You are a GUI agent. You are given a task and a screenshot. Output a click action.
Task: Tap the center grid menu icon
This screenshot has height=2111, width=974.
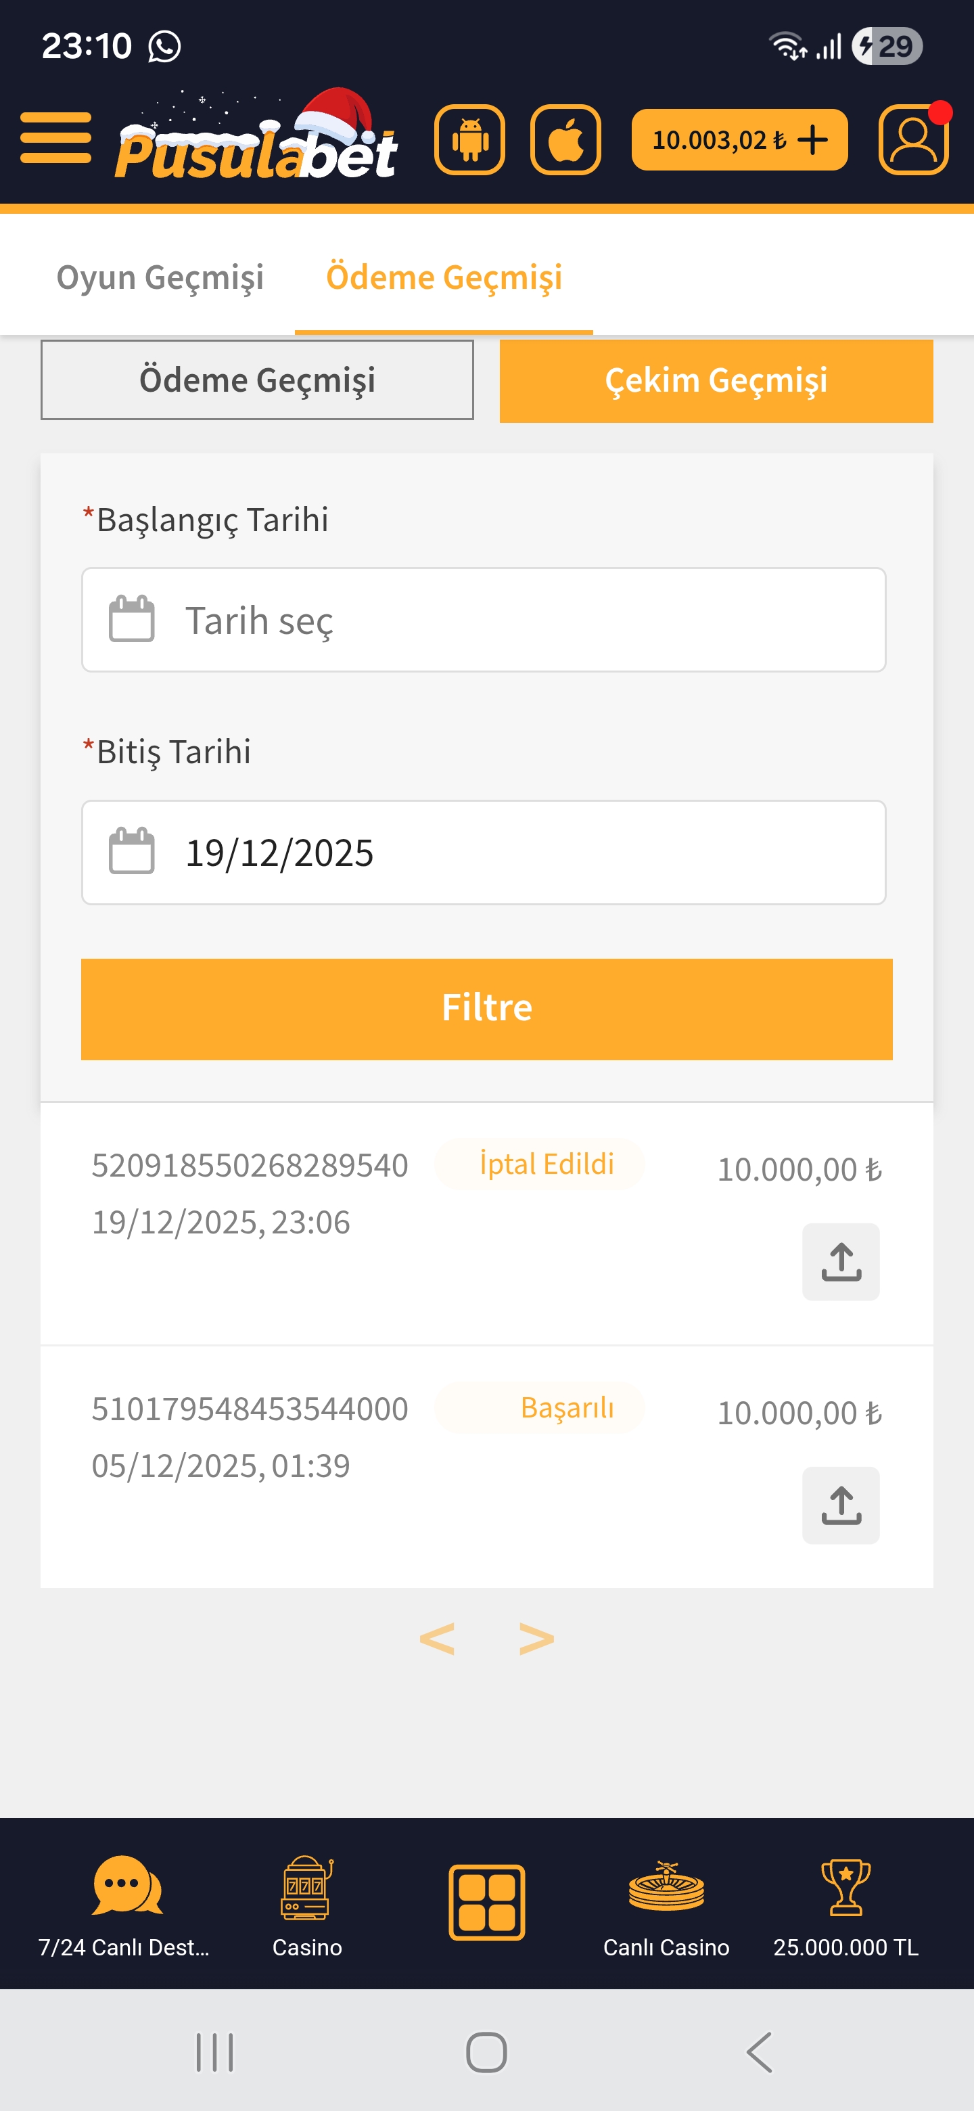tap(486, 1902)
